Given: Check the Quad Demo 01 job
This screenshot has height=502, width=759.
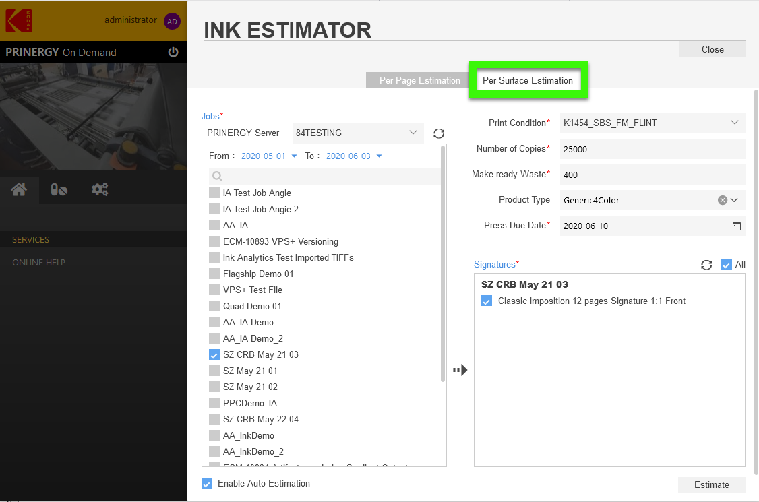Looking at the screenshot, I should coord(214,306).
